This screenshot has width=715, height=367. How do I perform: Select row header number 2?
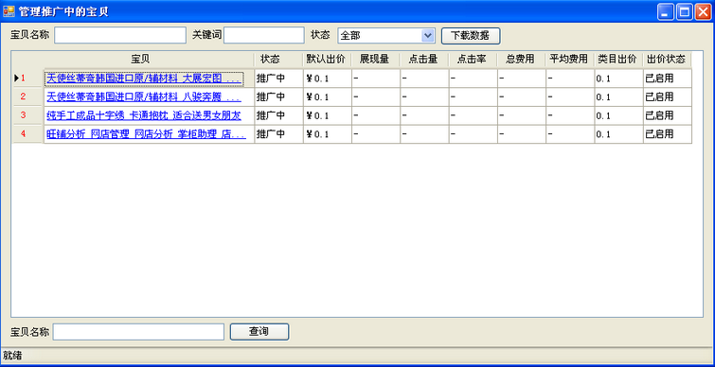[x=28, y=97]
